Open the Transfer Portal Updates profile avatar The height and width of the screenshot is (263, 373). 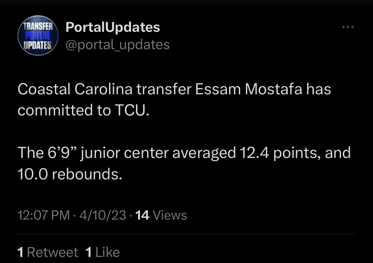pos(38,35)
